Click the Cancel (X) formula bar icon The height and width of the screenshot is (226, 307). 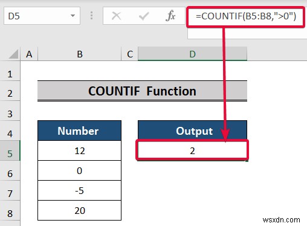click(x=116, y=16)
